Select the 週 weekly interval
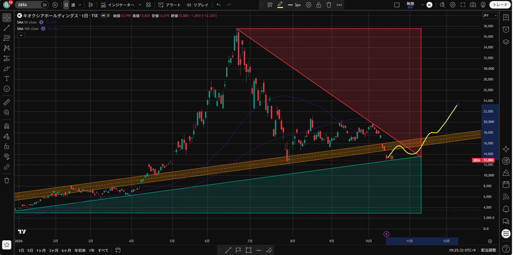This screenshot has height=255, width=513. coord(73,5)
